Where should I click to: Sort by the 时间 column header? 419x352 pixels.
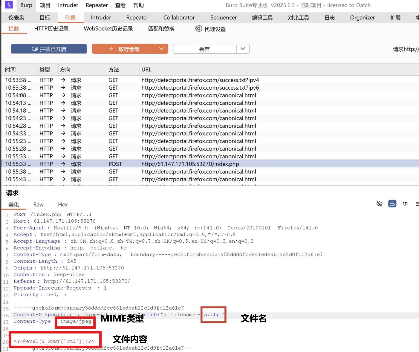coord(20,70)
